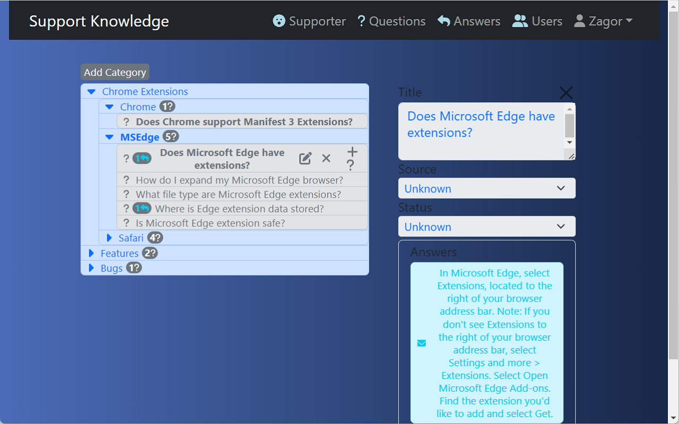
Task: Open the Zagor user dropdown
Action: [x=603, y=21]
